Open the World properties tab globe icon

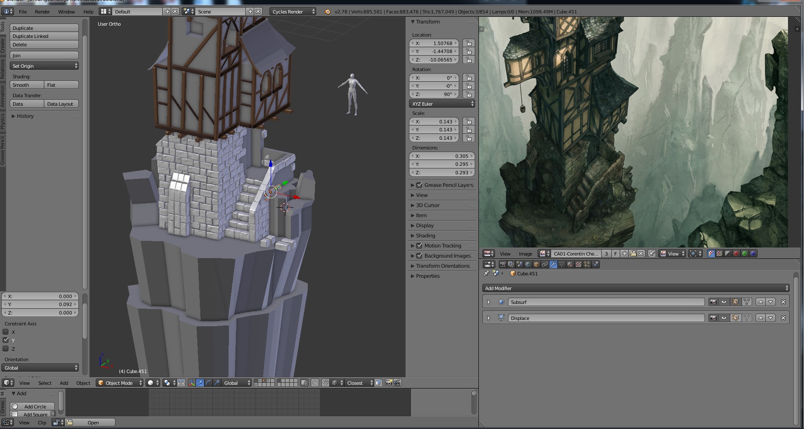(x=528, y=264)
